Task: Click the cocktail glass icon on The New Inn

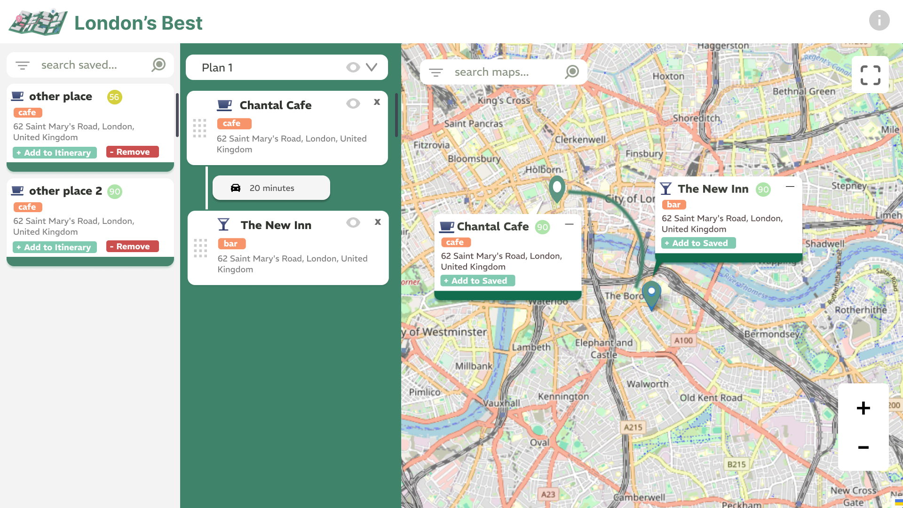Action: 223,224
